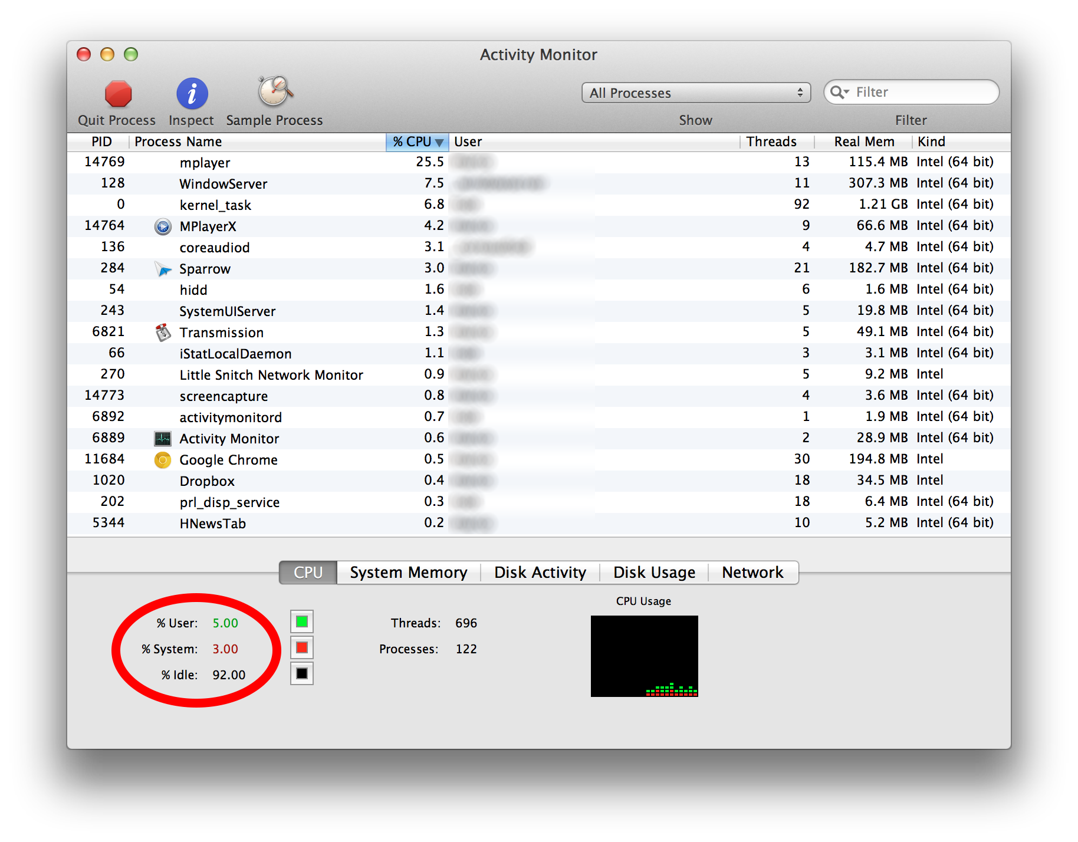Click the green % User color swatch
This screenshot has height=842, width=1078.
coord(302,621)
